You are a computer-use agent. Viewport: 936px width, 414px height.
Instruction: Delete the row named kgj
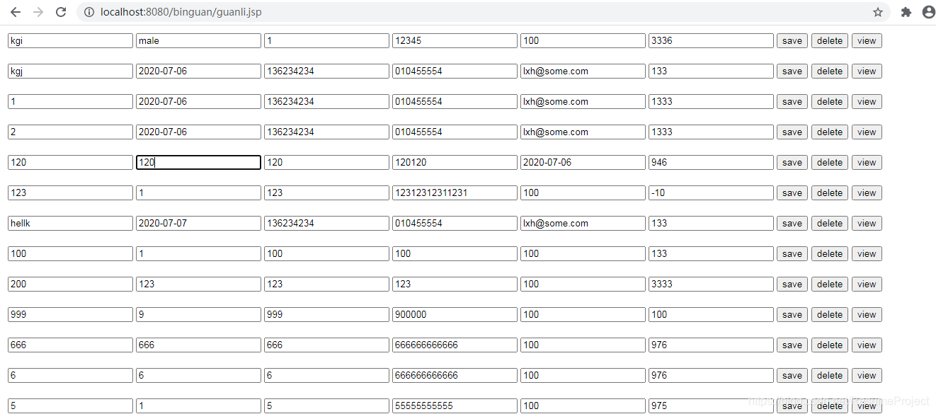pos(830,71)
